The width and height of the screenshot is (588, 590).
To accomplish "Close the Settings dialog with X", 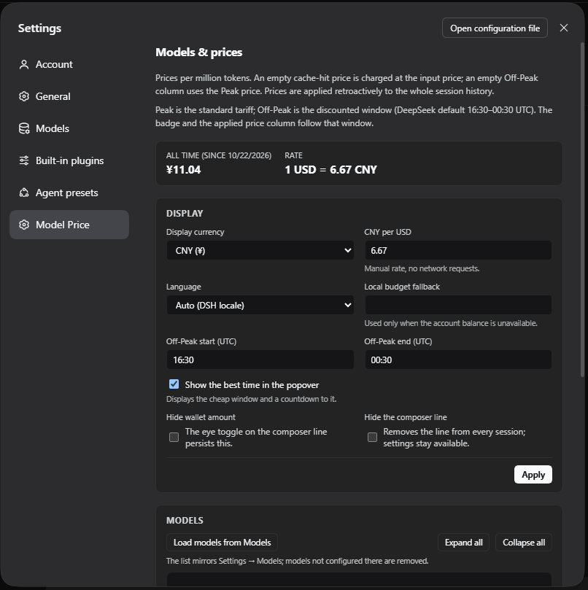I will point(563,28).
